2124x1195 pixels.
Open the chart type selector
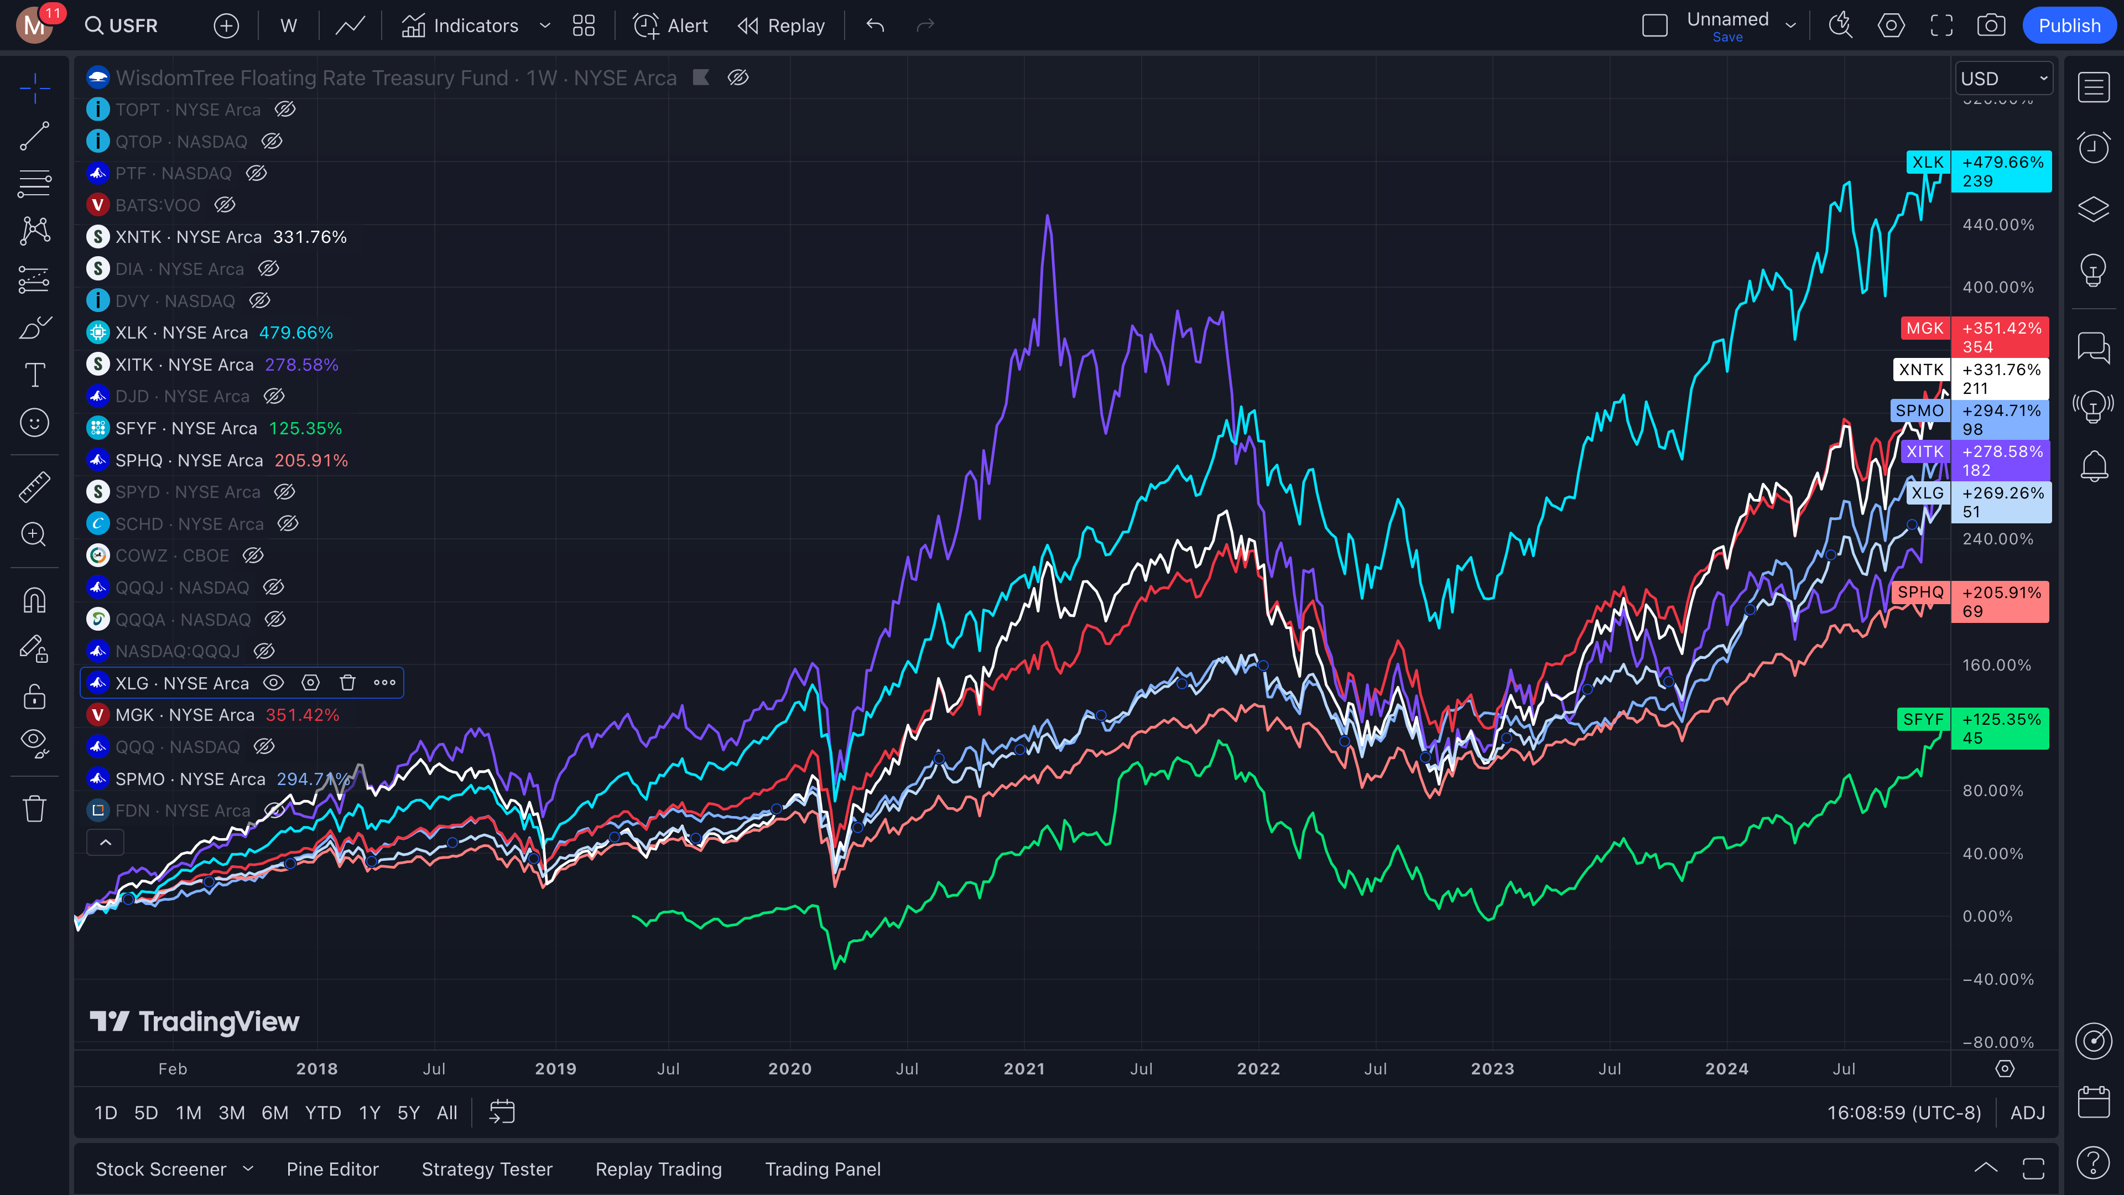pyautogui.click(x=351, y=25)
